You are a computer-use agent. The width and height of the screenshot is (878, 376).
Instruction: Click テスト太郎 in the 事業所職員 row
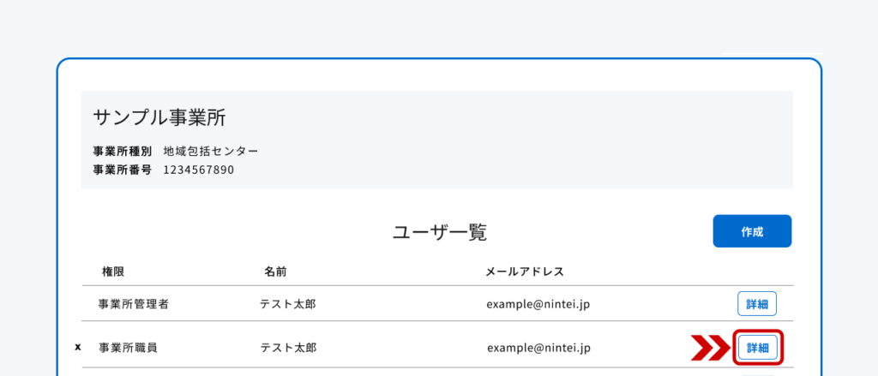coord(288,348)
